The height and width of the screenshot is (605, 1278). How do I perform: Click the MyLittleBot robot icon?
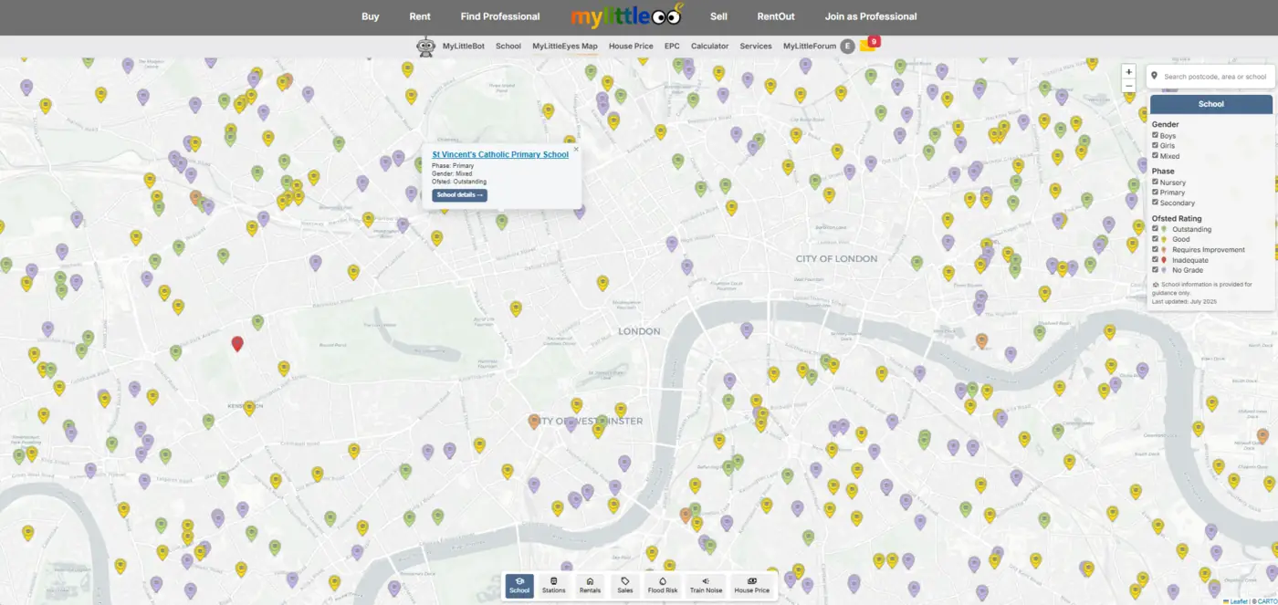tap(425, 46)
